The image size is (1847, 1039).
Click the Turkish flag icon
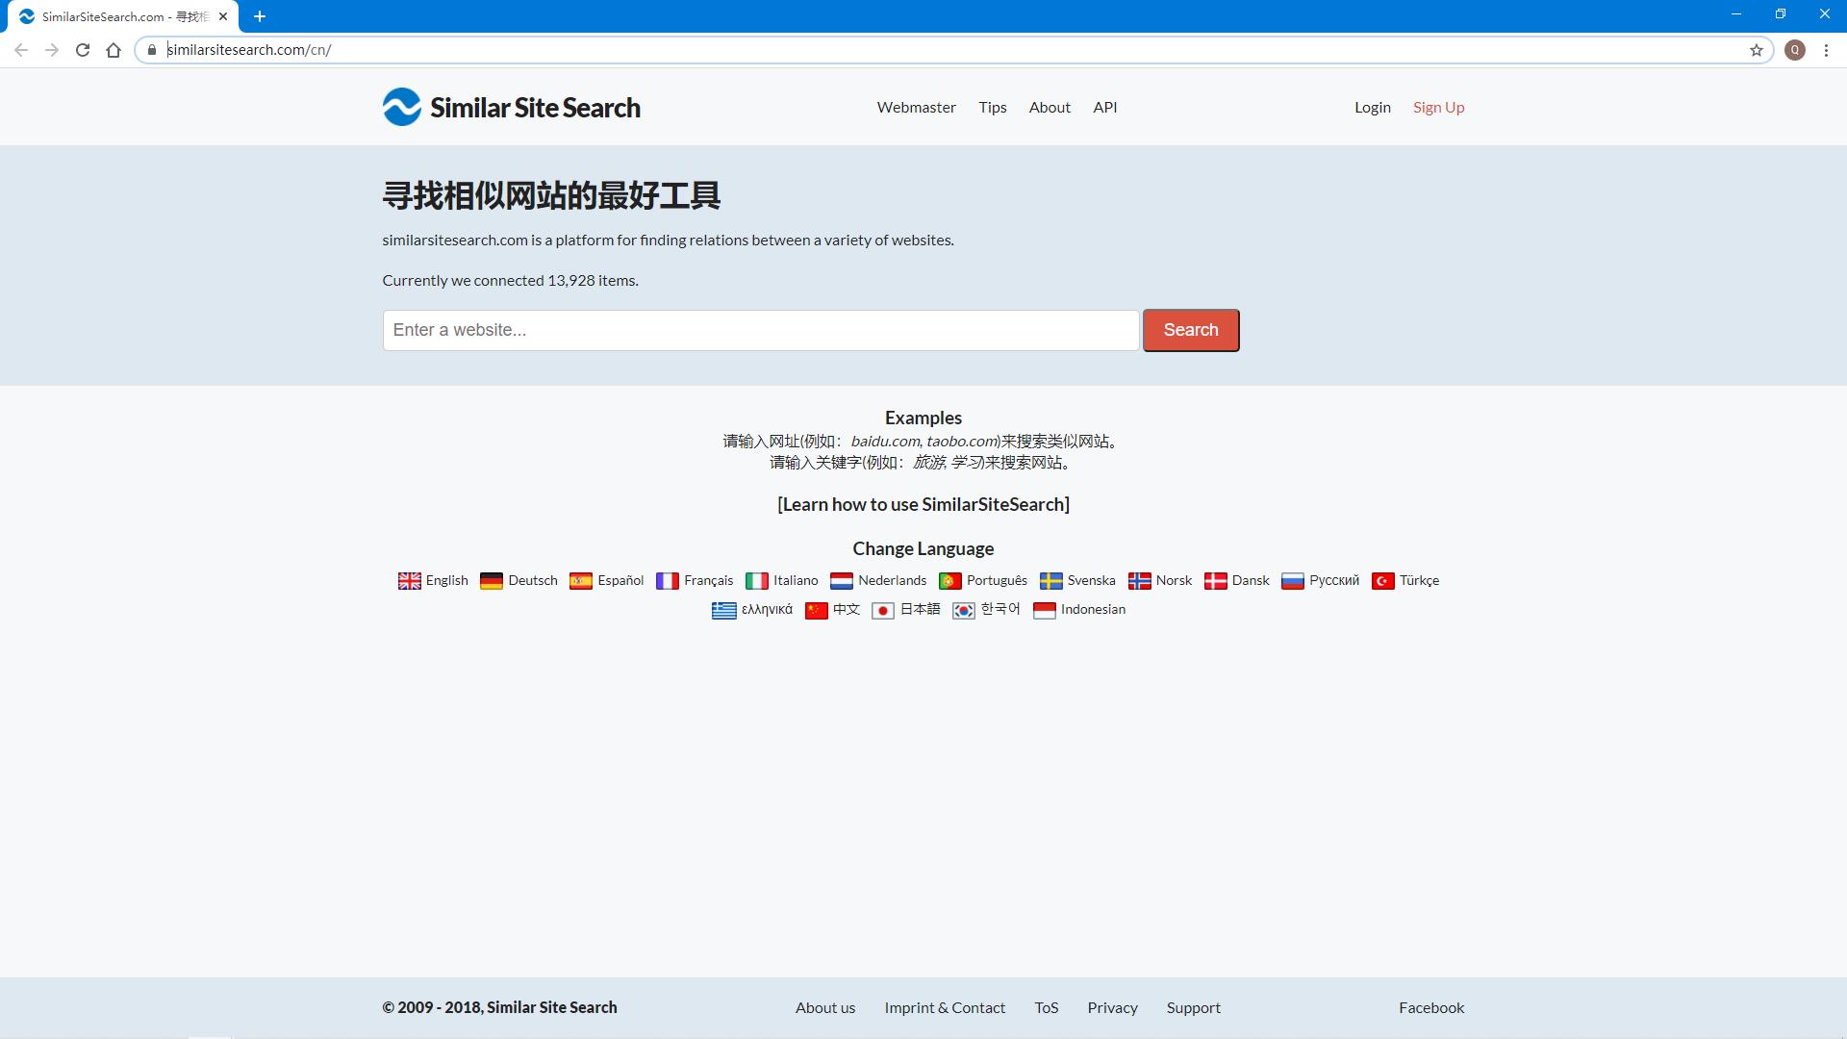(x=1383, y=581)
